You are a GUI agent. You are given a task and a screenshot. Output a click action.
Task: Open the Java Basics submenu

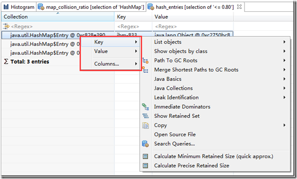click(x=215, y=79)
